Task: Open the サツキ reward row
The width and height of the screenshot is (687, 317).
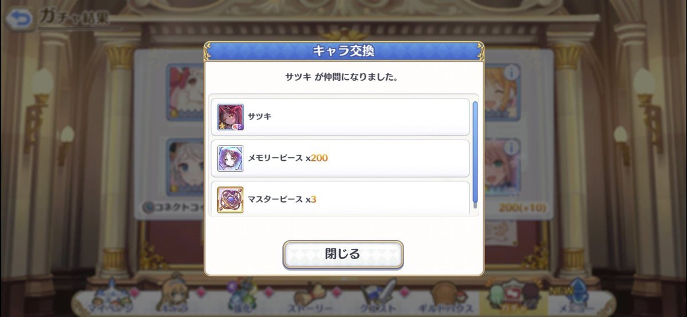Action: 340,117
